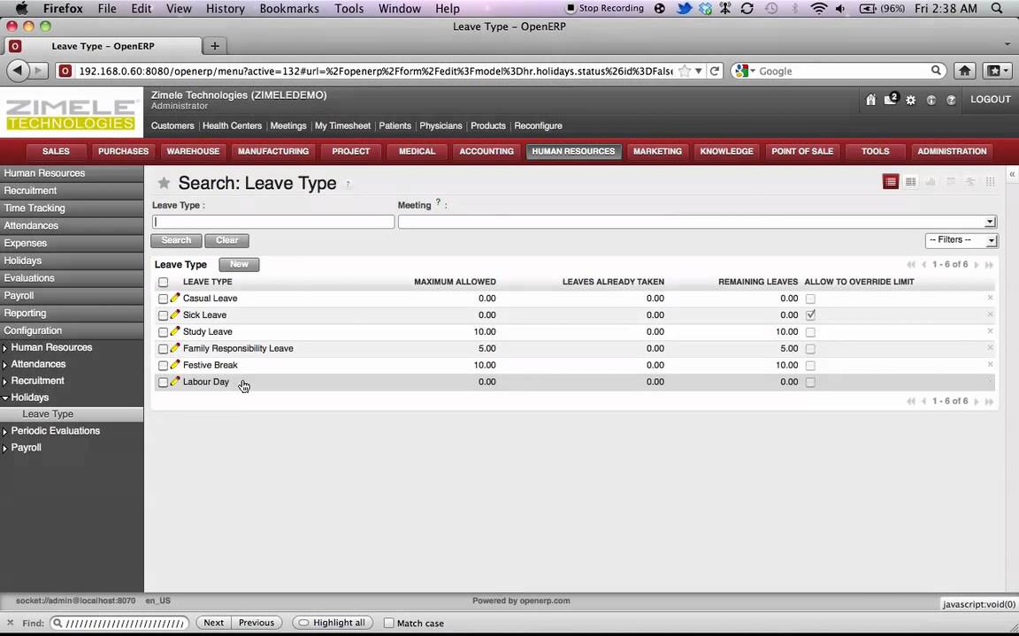Reload page using Firefox reload button
Viewport: 1019px width, 636px height.
(714, 71)
